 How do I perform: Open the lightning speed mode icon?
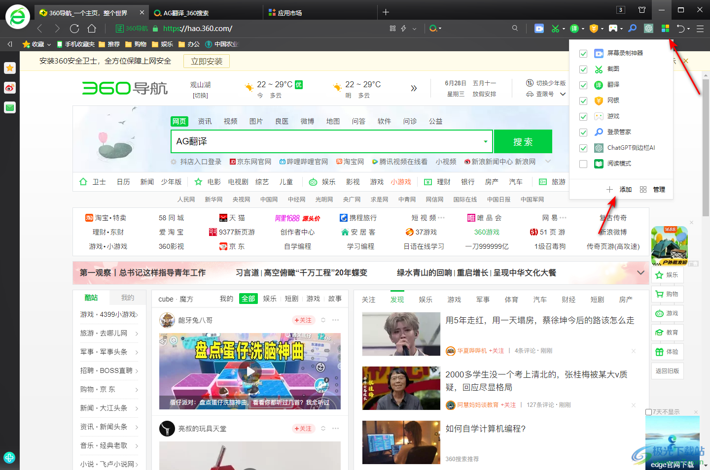[x=404, y=29]
